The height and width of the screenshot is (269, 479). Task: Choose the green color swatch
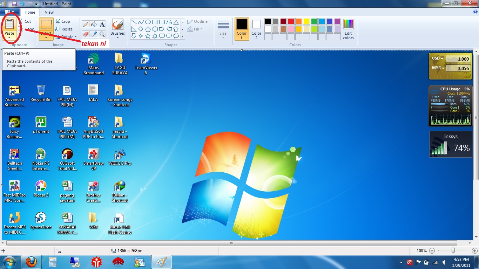(x=314, y=22)
